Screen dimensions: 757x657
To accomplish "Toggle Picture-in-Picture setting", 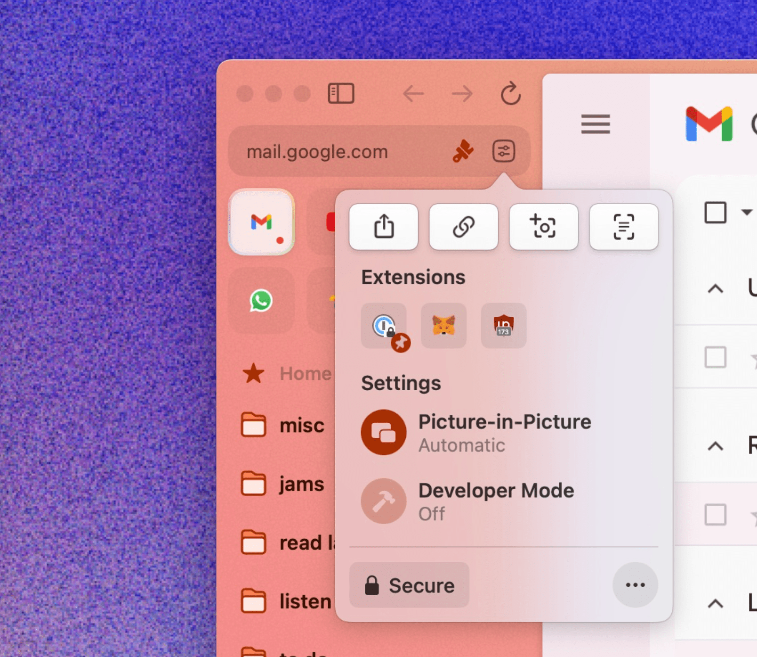I will 384,432.
